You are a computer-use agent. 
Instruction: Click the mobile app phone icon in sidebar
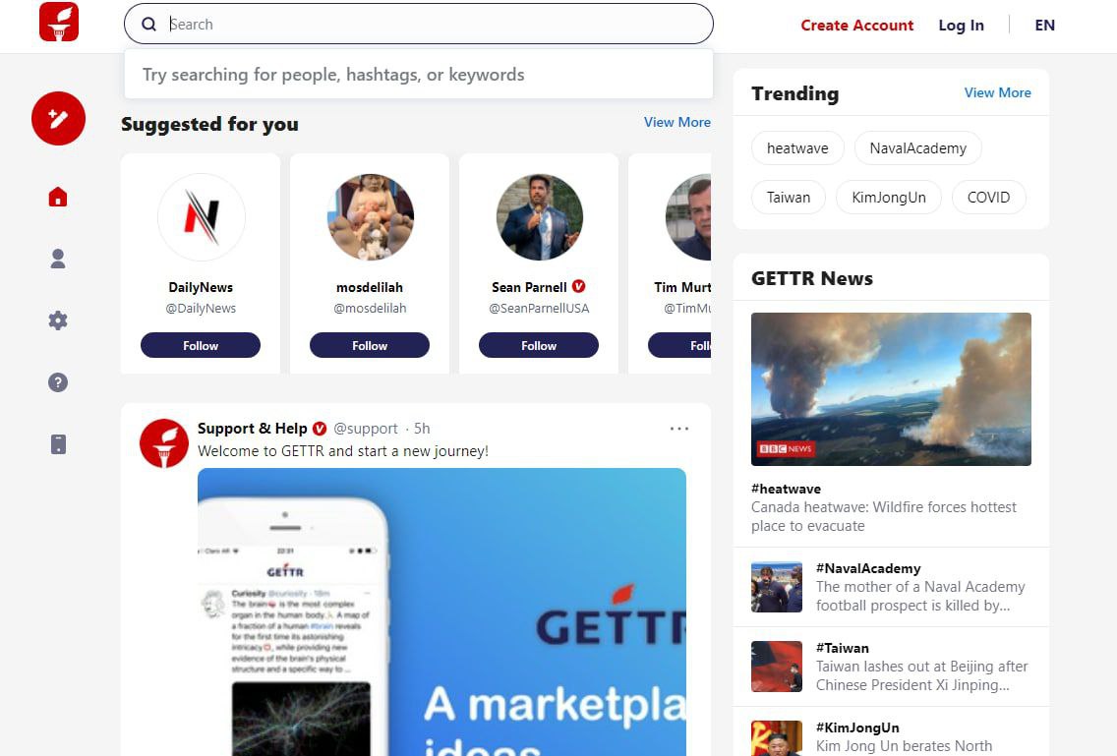[58, 444]
